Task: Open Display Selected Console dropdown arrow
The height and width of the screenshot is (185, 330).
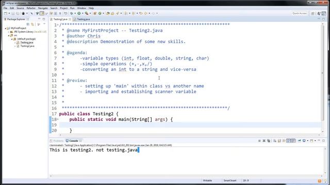Action: click(x=307, y=141)
